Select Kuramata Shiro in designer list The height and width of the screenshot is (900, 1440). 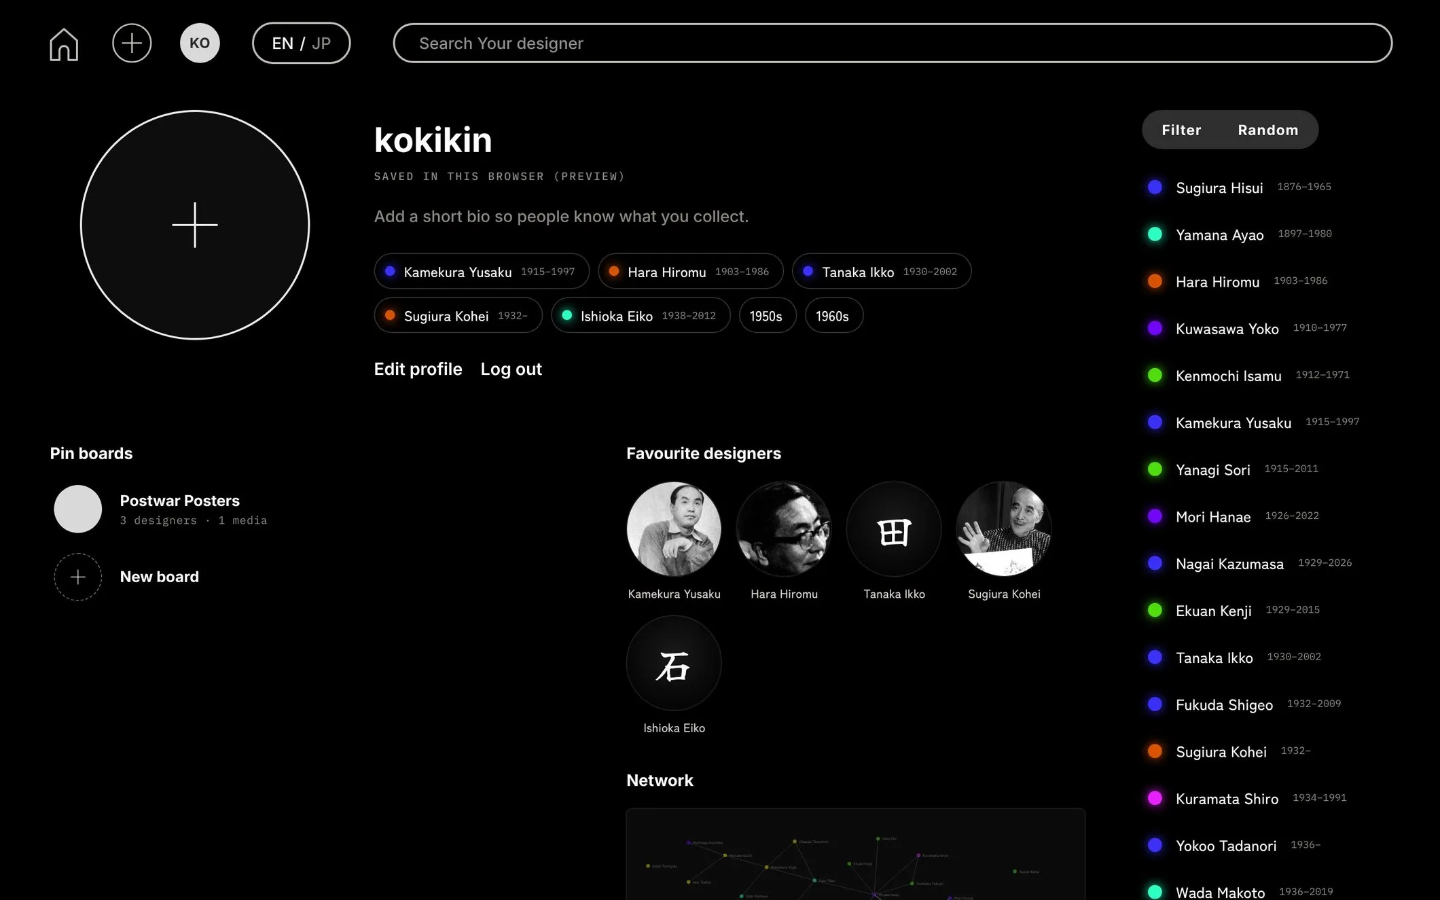[1246, 798]
